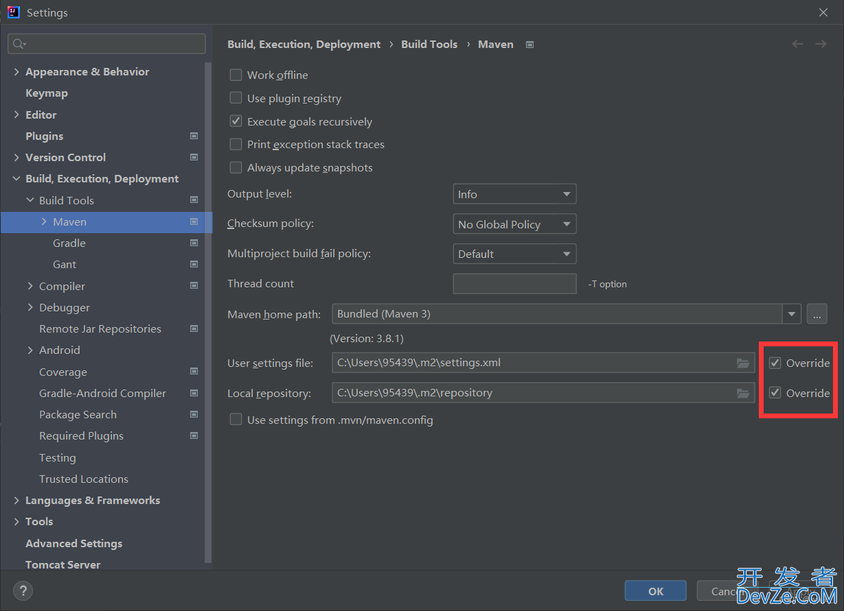Expand the Editor section
This screenshot has height=611, width=844.
coord(16,115)
